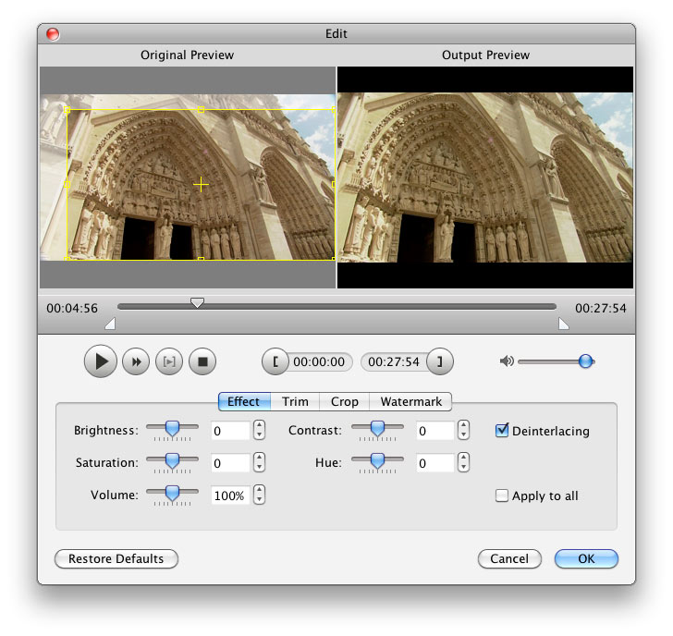
Task: Open the Crop tab
Action: click(344, 402)
